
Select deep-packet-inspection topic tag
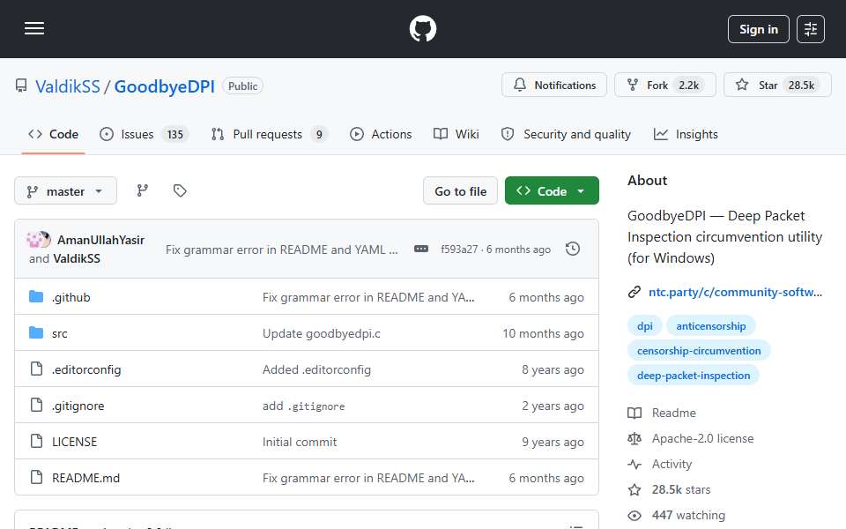point(694,376)
